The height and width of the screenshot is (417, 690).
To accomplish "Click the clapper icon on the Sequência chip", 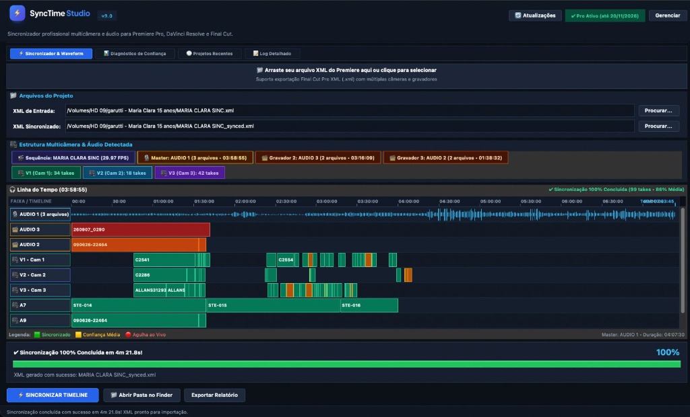I will [21, 158].
